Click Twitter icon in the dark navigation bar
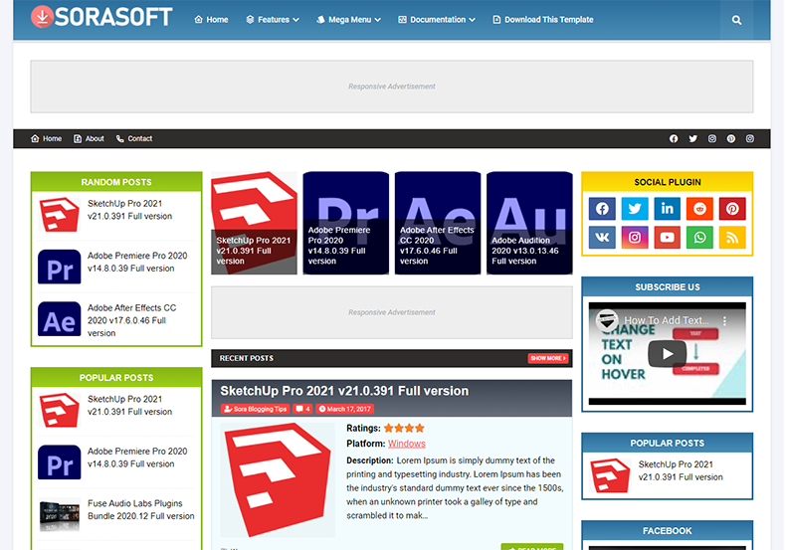This screenshot has height=550, width=785. coord(692,138)
